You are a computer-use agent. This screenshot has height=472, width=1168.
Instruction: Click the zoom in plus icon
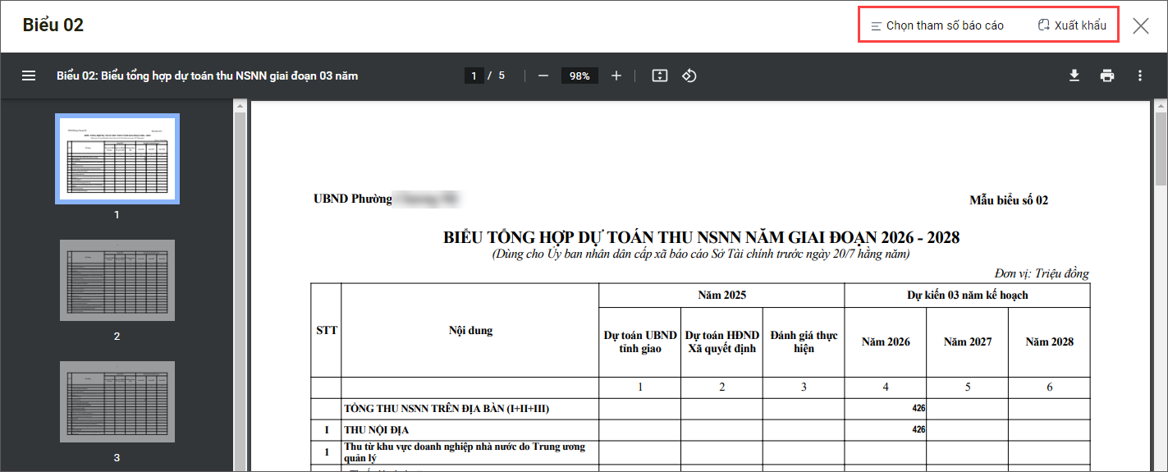[616, 76]
